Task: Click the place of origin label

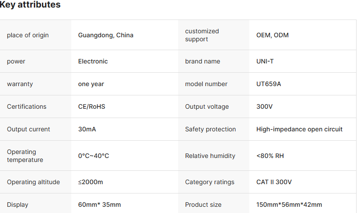Action: pyautogui.click(x=28, y=35)
